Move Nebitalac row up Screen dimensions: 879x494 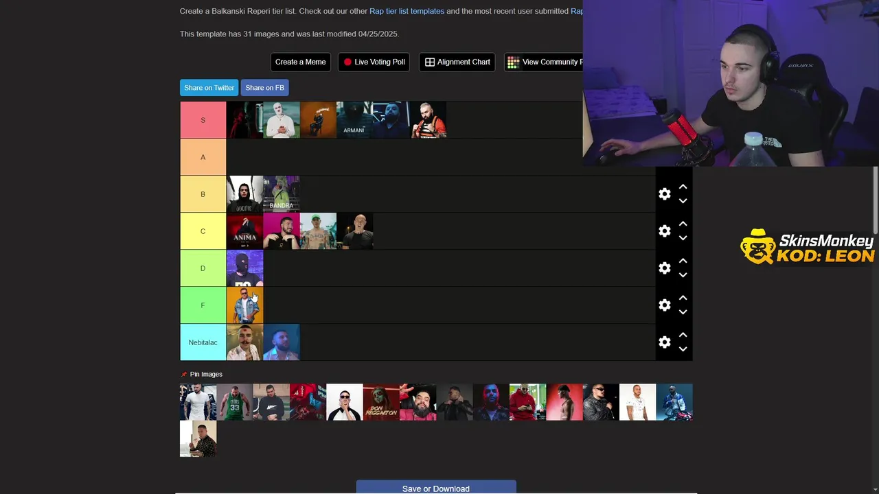click(683, 335)
